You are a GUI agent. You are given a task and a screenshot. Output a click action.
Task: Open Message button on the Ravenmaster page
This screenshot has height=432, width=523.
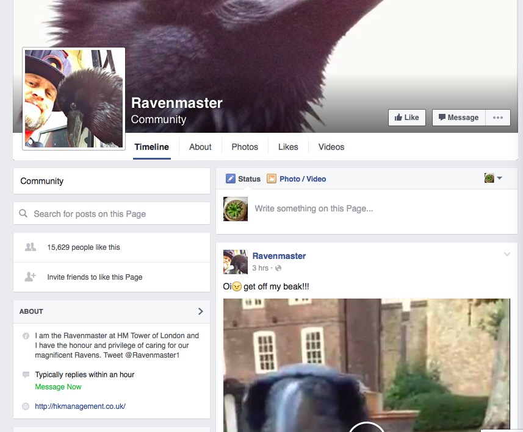click(x=459, y=118)
